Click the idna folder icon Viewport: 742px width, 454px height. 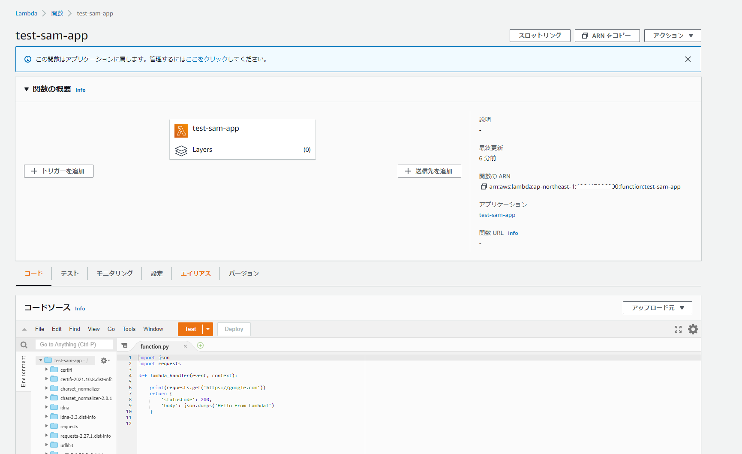[x=54, y=407]
